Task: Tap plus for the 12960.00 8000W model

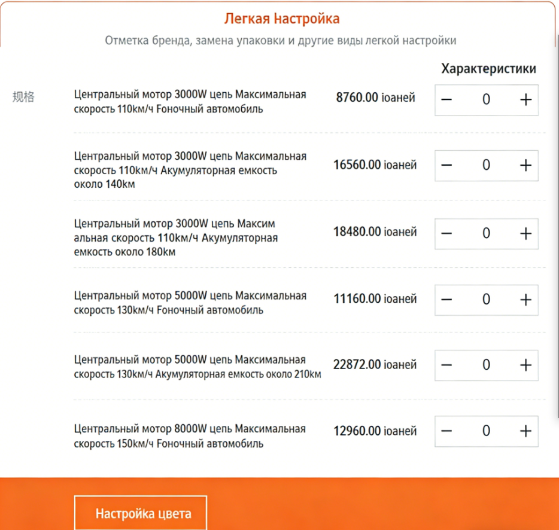Action: [525, 431]
